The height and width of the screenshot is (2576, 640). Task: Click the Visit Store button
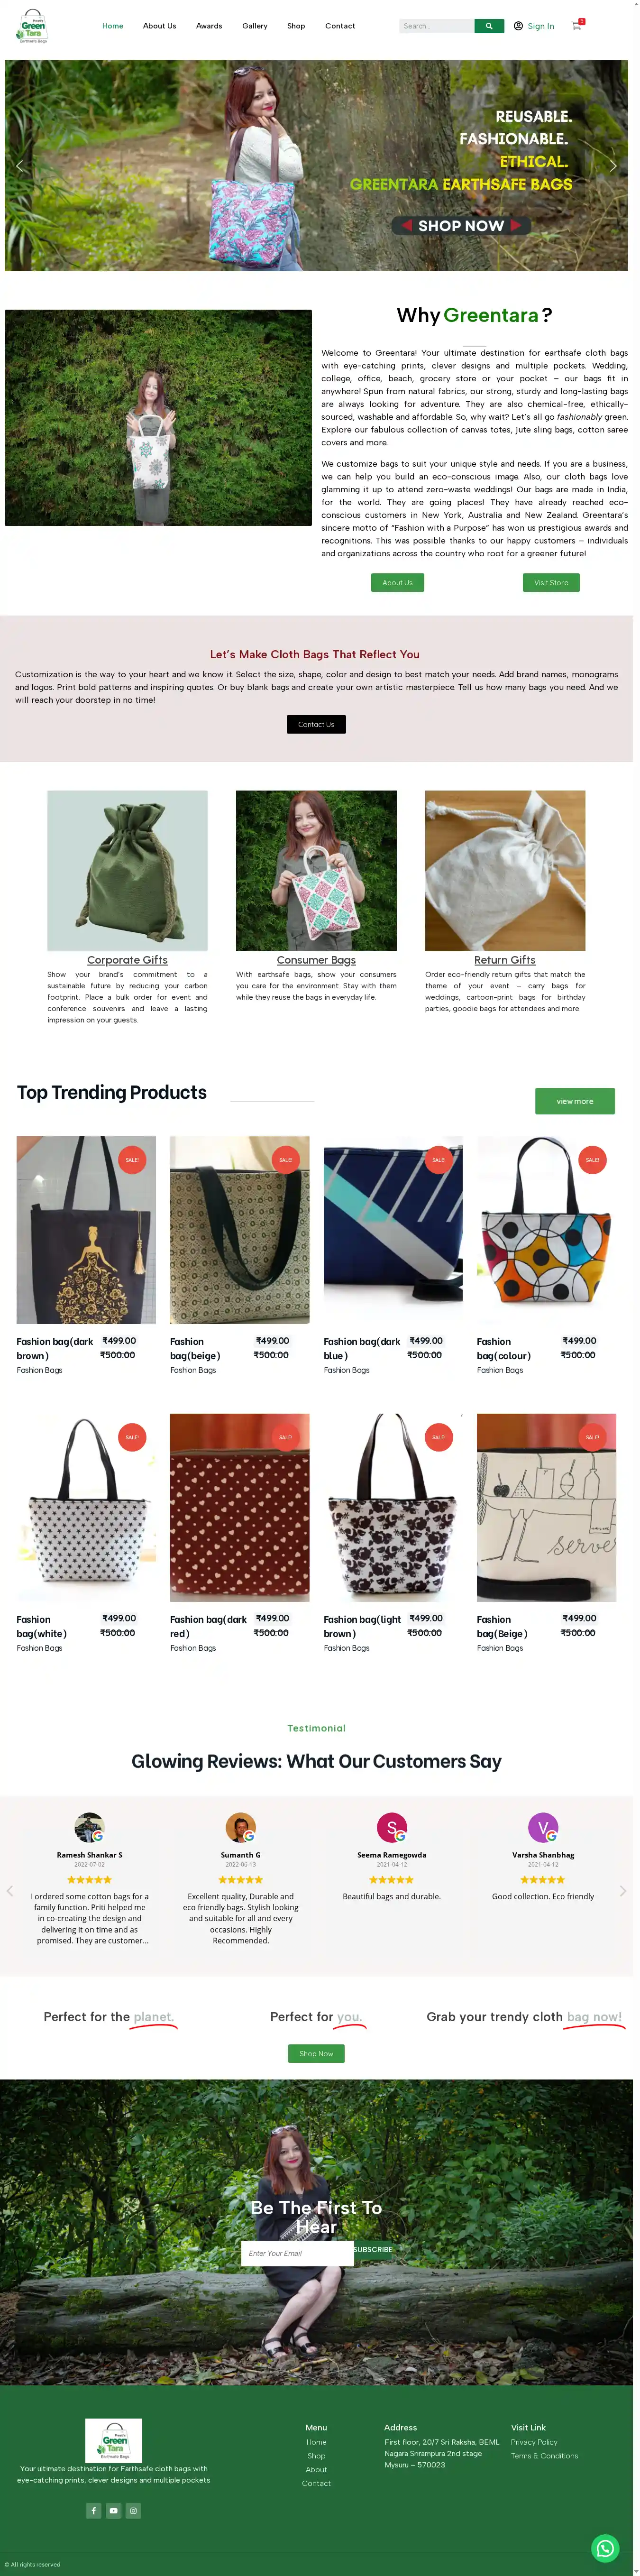click(551, 582)
